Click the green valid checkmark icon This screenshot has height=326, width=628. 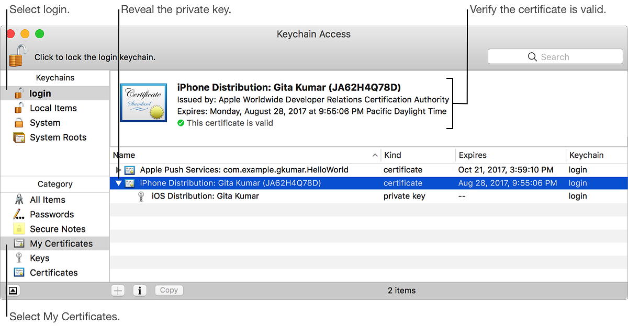point(181,123)
